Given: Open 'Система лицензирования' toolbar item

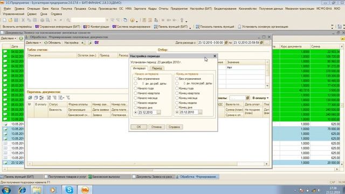Looking at the screenshot, I should (132, 26).
